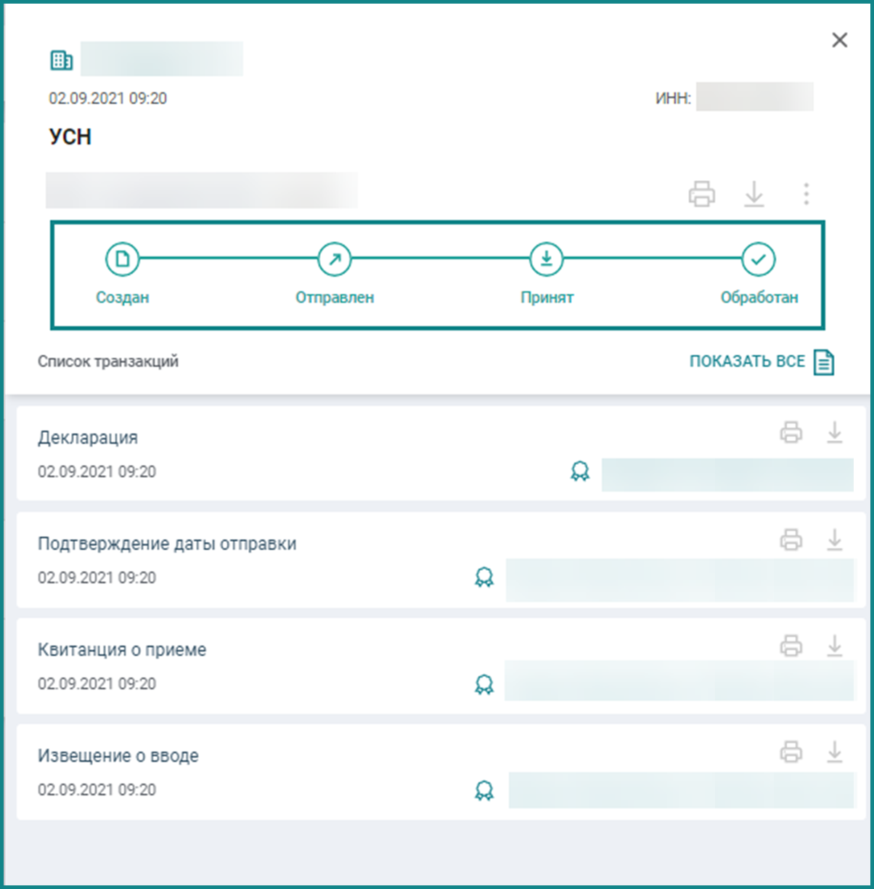Print the main USN report document
Screen dimensions: 874x889
pyautogui.click(x=701, y=194)
